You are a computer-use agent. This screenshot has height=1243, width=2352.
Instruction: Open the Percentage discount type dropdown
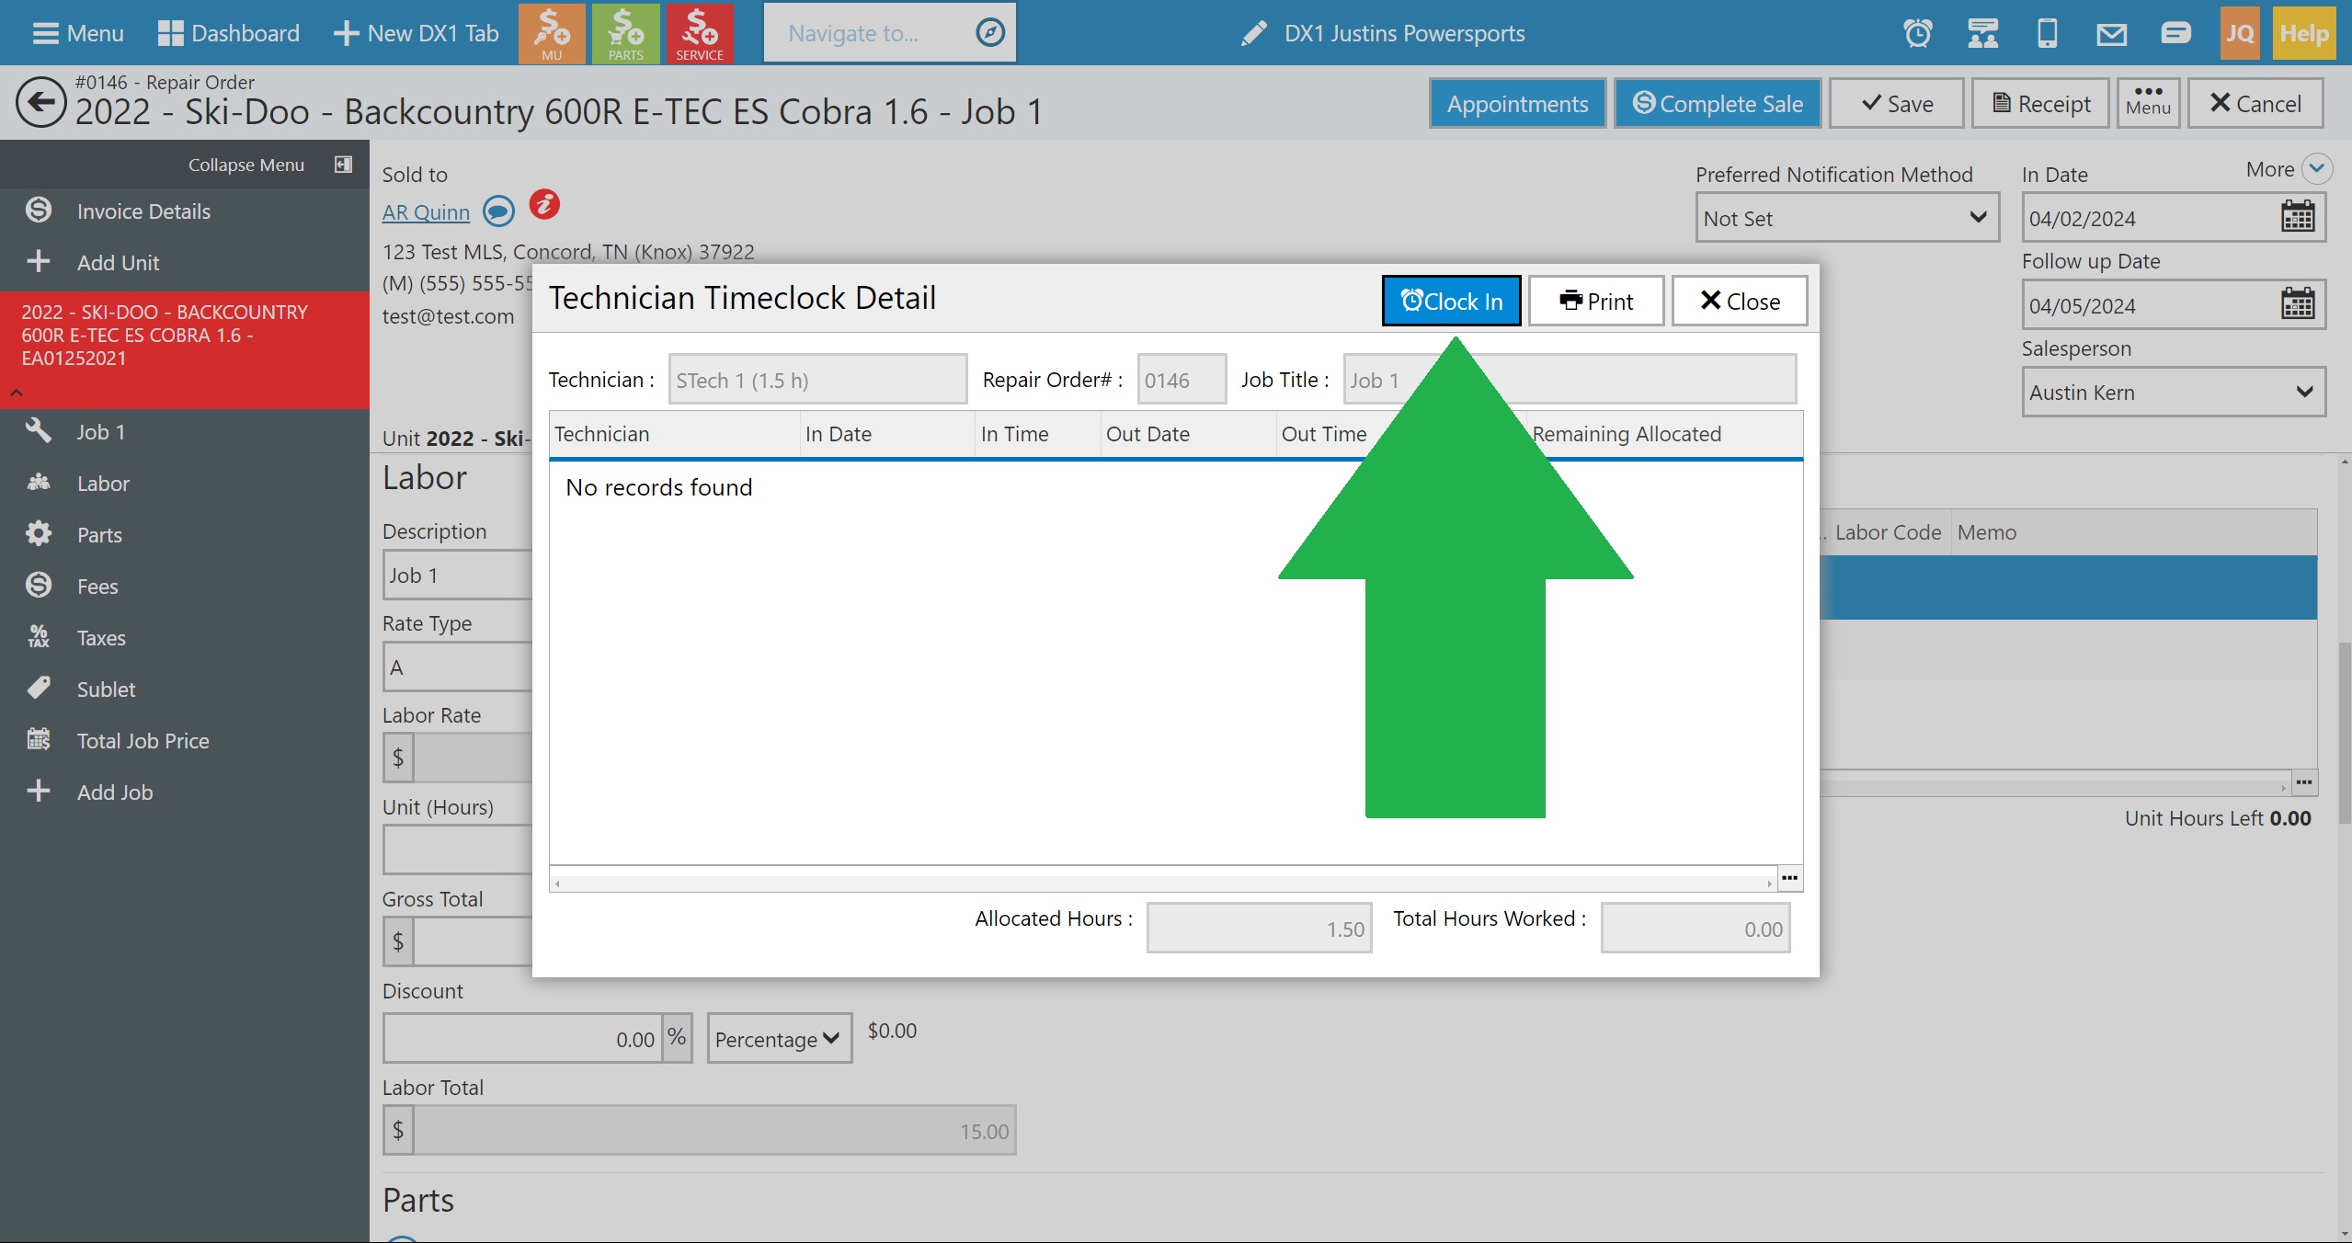[x=778, y=1039]
